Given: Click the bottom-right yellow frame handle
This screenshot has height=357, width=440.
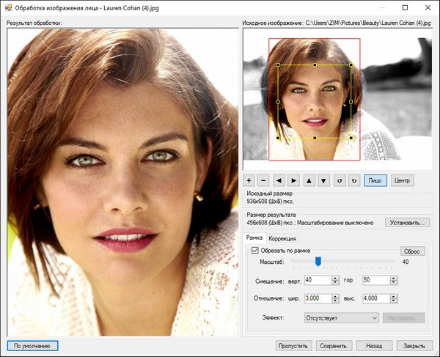Looking at the screenshot, I should 351,138.
